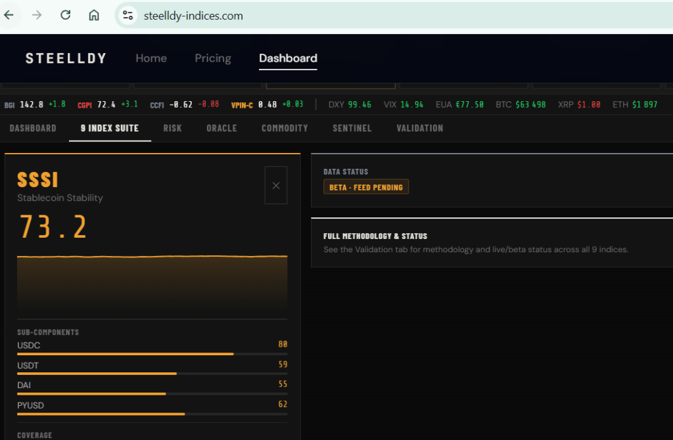The height and width of the screenshot is (440, 673).
Task: Open the RISK tab
Action: (173, 128)
